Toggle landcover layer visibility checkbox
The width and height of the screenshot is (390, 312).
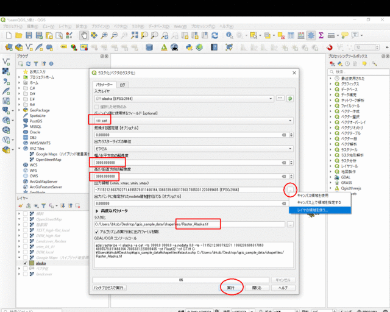pos(25,274)
